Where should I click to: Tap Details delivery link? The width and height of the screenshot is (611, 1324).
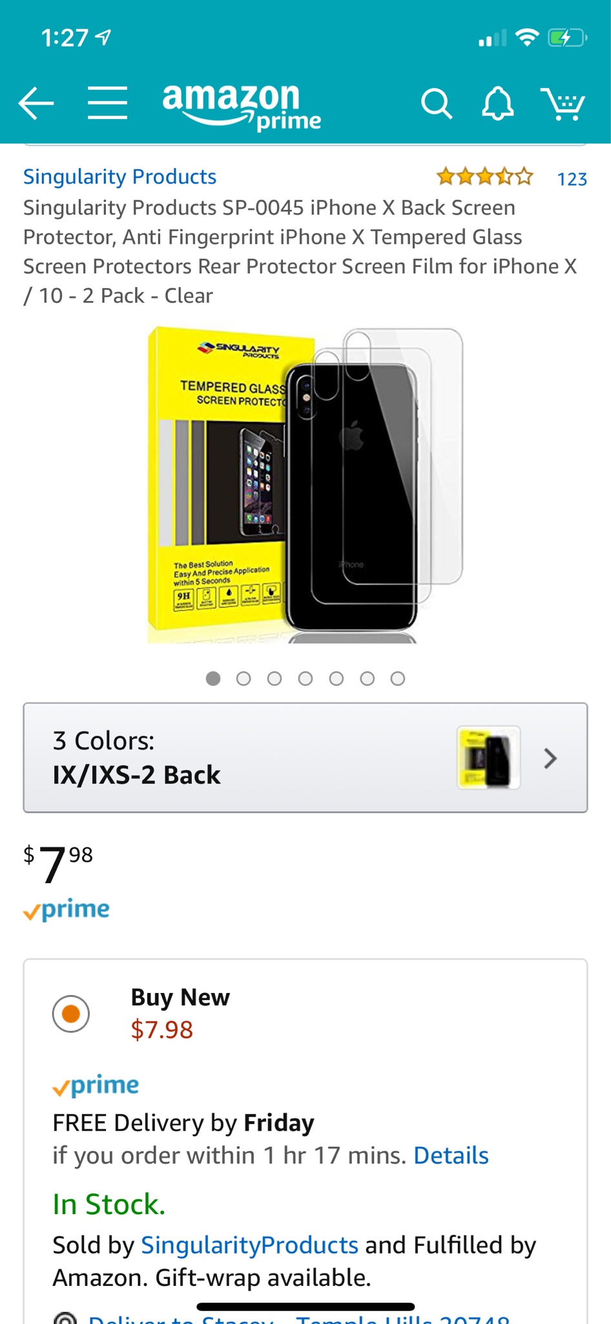(451, 1155)
